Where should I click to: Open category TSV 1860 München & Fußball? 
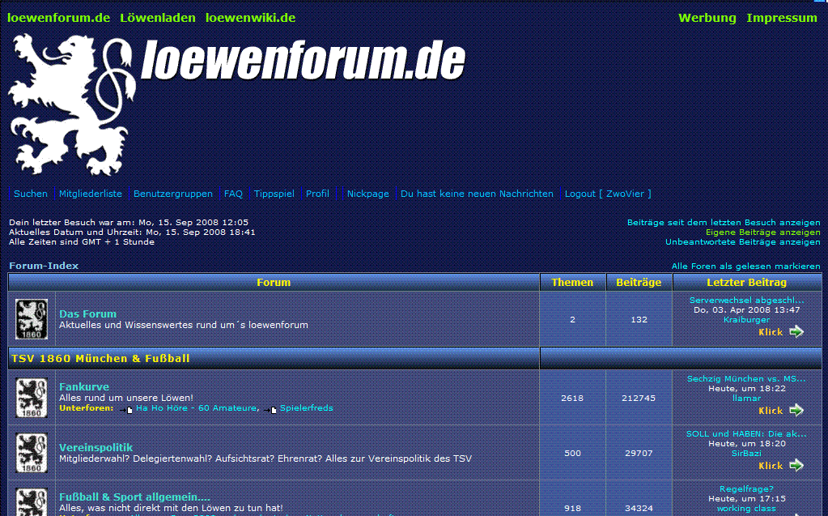[x=100, y=359]
